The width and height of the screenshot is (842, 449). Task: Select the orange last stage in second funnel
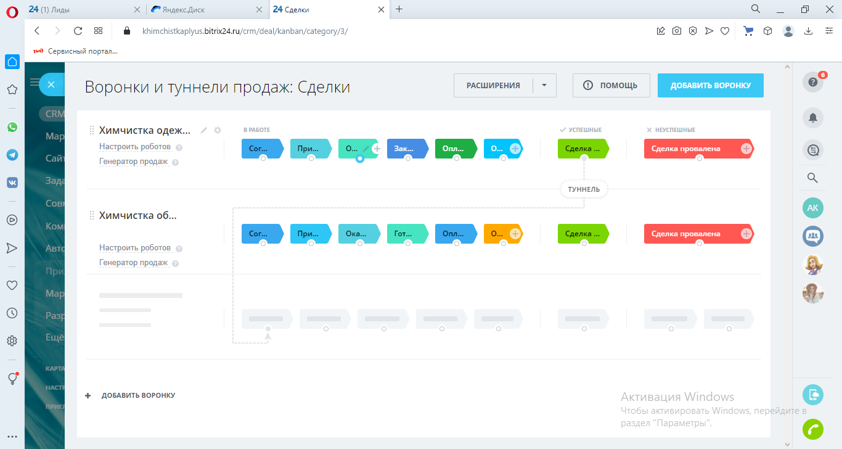[x=497, y=234]
